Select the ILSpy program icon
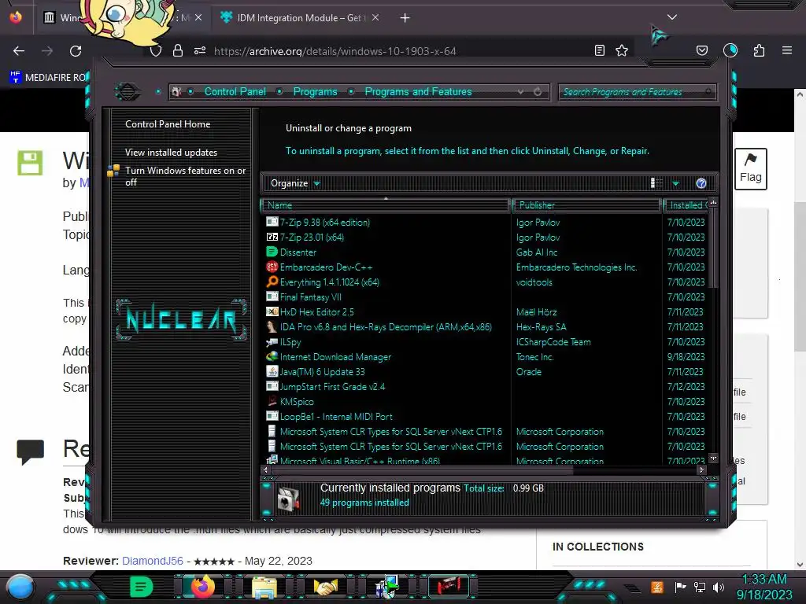Viewport: 806px width, 604px height. pos(272,341)
